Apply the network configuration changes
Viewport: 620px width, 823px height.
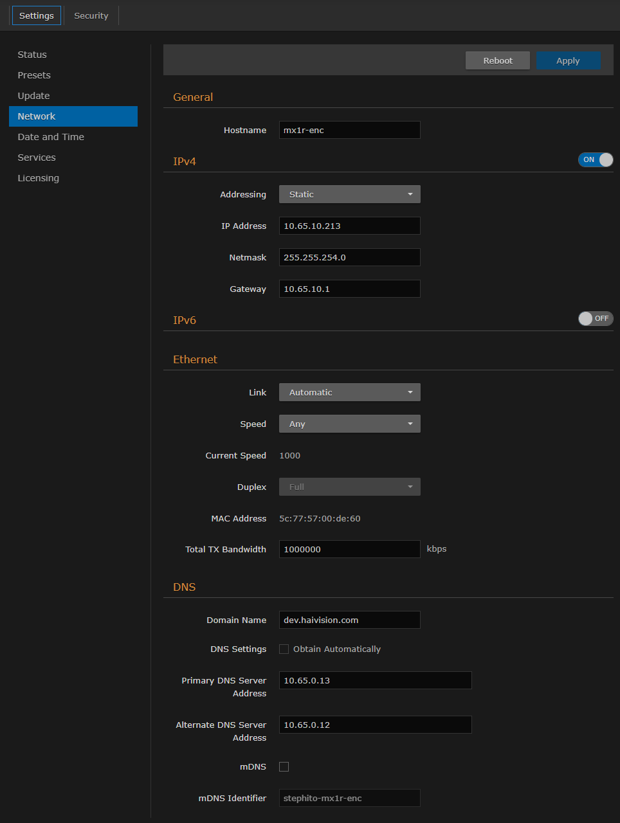[x=568, y=60]
